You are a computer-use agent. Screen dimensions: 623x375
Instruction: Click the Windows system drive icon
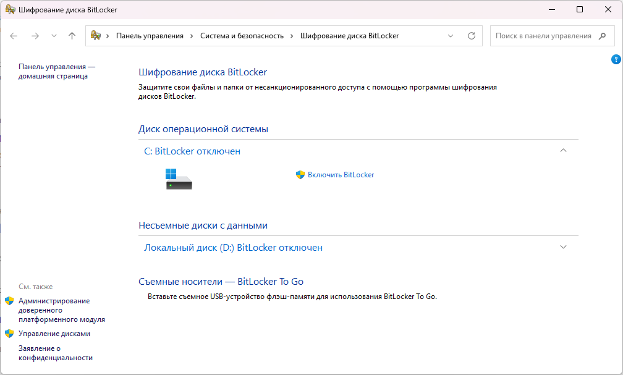(x=179, y=179)
